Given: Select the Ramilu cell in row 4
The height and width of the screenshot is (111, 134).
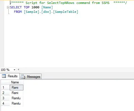Looking at the screenshot, I should click(16, 103).
